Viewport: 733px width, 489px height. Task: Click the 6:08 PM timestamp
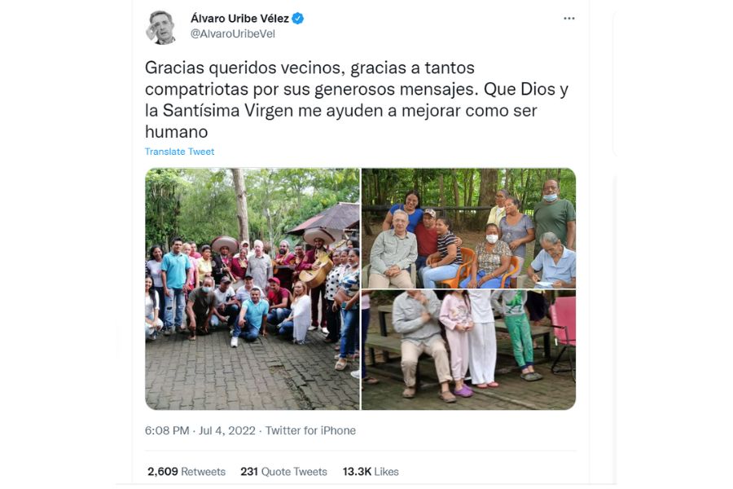point(167,430)
